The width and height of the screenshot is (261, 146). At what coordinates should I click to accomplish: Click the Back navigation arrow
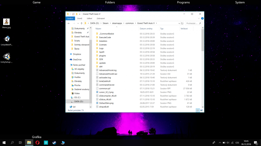point(69,23)
